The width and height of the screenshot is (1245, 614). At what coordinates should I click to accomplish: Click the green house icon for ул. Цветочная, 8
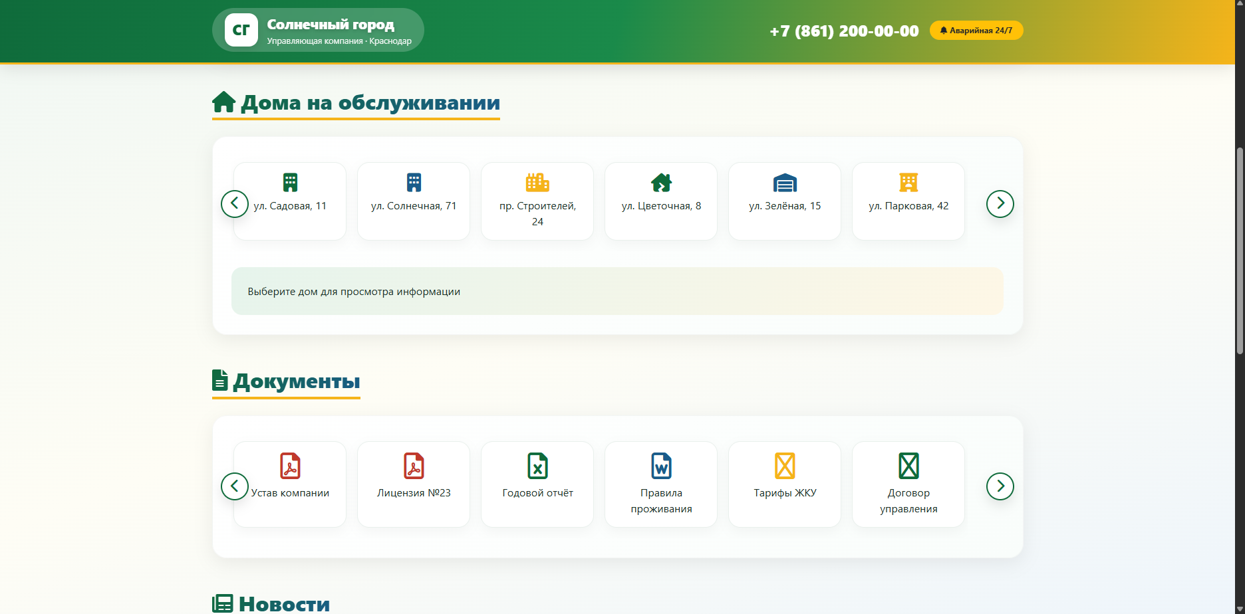(661, 182)
